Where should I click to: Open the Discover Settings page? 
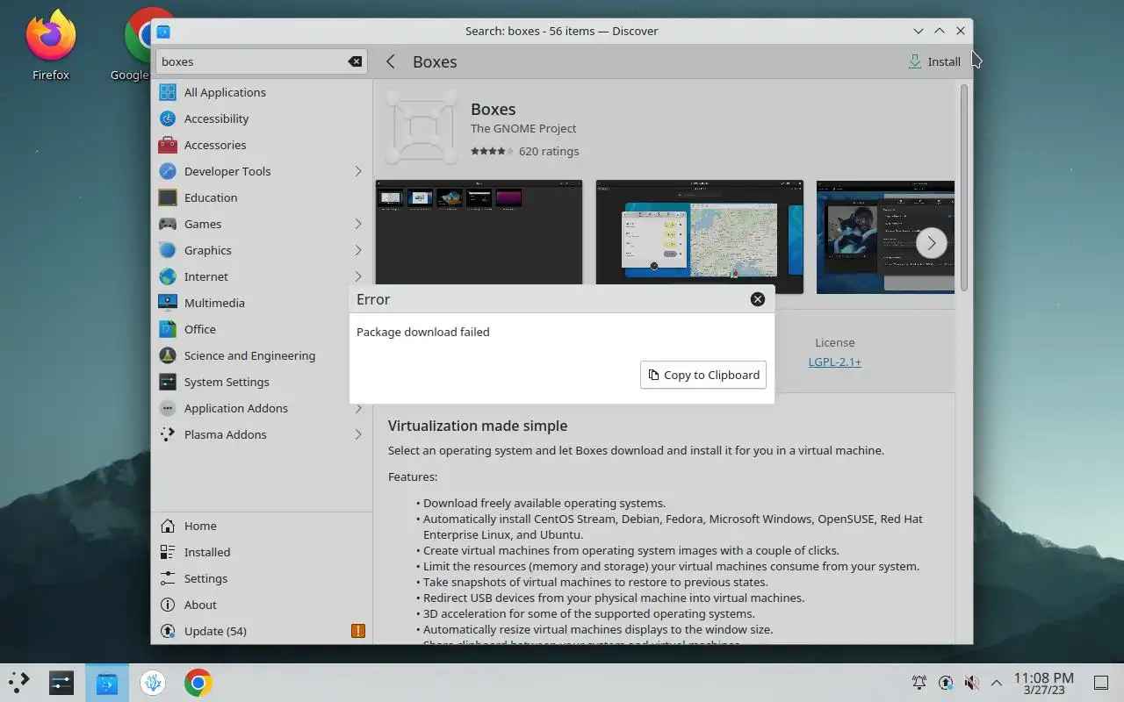(x=262, y=578)
